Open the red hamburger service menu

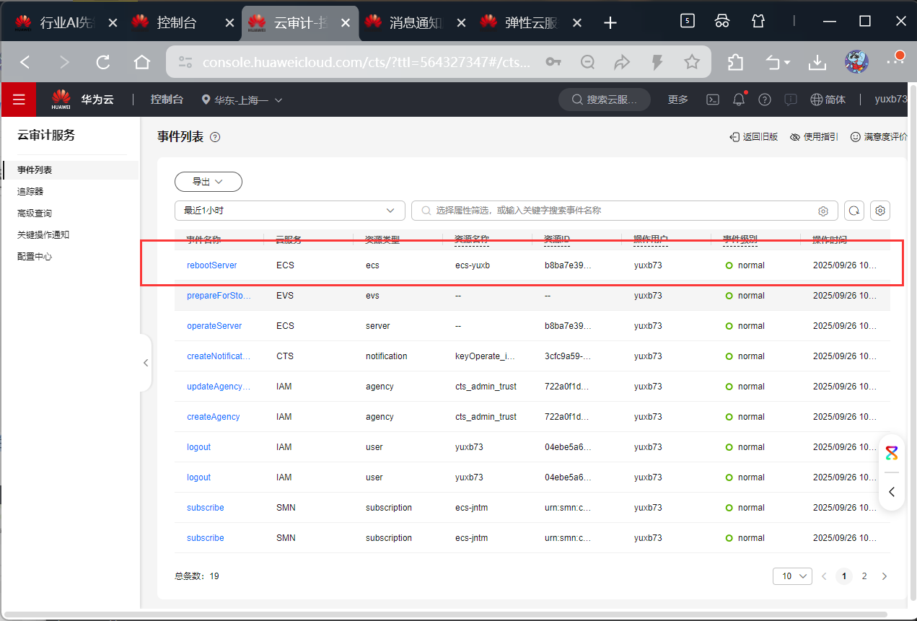(x=19, y=100)
